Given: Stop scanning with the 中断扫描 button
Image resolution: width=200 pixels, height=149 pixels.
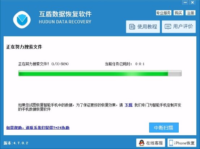Looking at the screenshot, I should point(164,127).
